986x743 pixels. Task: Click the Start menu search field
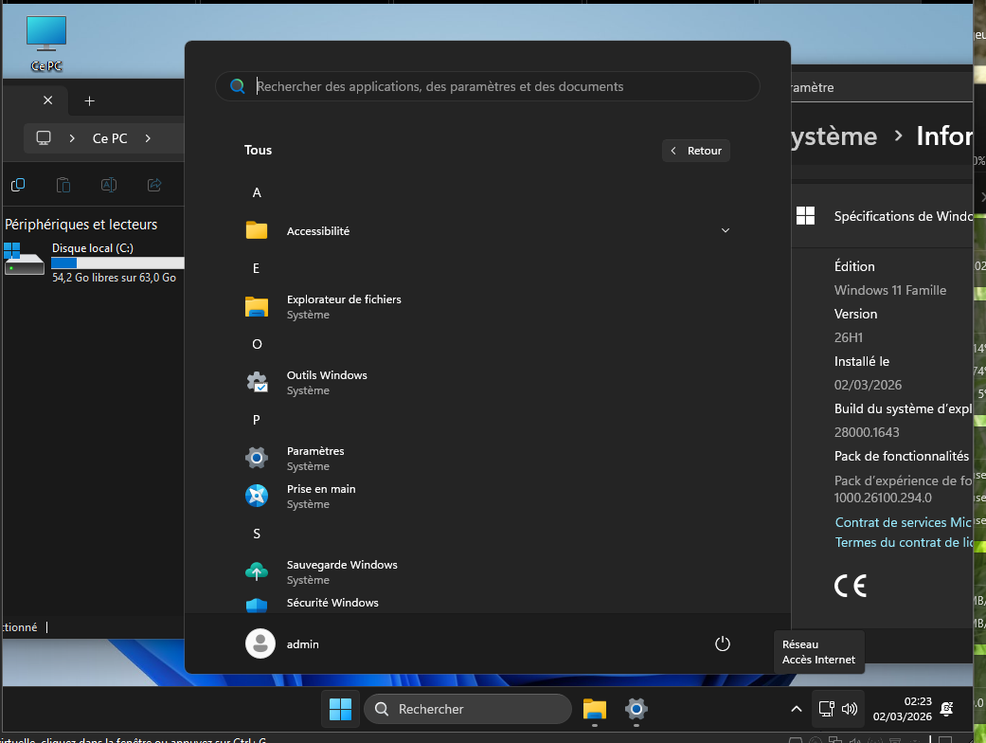click(x=488, y=86)
